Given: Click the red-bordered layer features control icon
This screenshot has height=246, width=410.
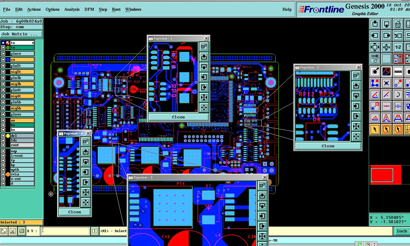Looking at the screenshot, I should 398,59.
